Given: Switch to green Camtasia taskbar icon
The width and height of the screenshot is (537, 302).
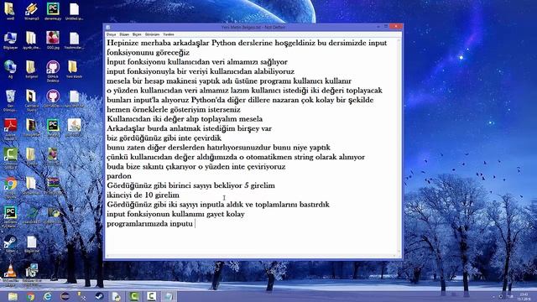Looking at the screenshot, I should pos(134,296).
